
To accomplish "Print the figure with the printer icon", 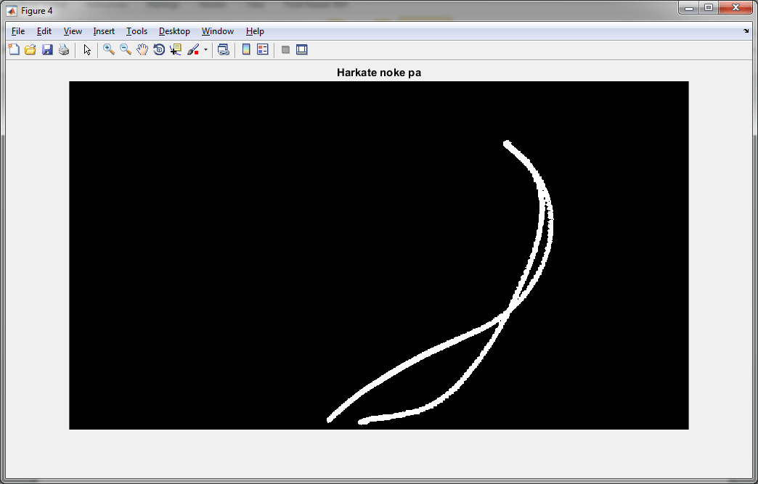I will (64, 49).
